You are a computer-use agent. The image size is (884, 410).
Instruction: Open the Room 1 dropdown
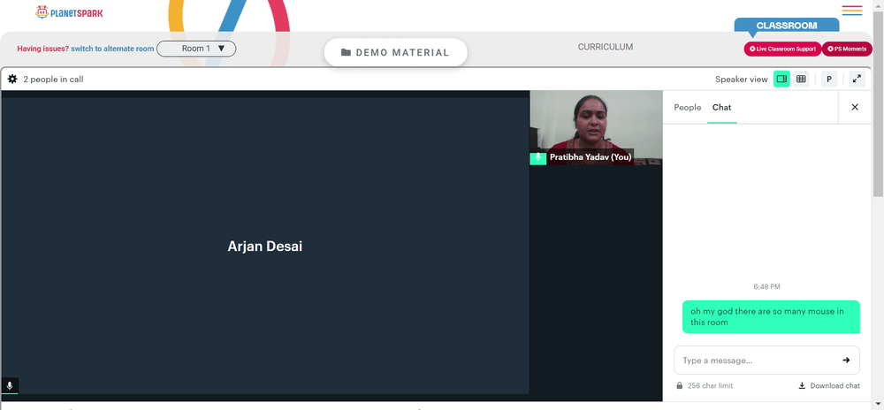tap(196, 49)
